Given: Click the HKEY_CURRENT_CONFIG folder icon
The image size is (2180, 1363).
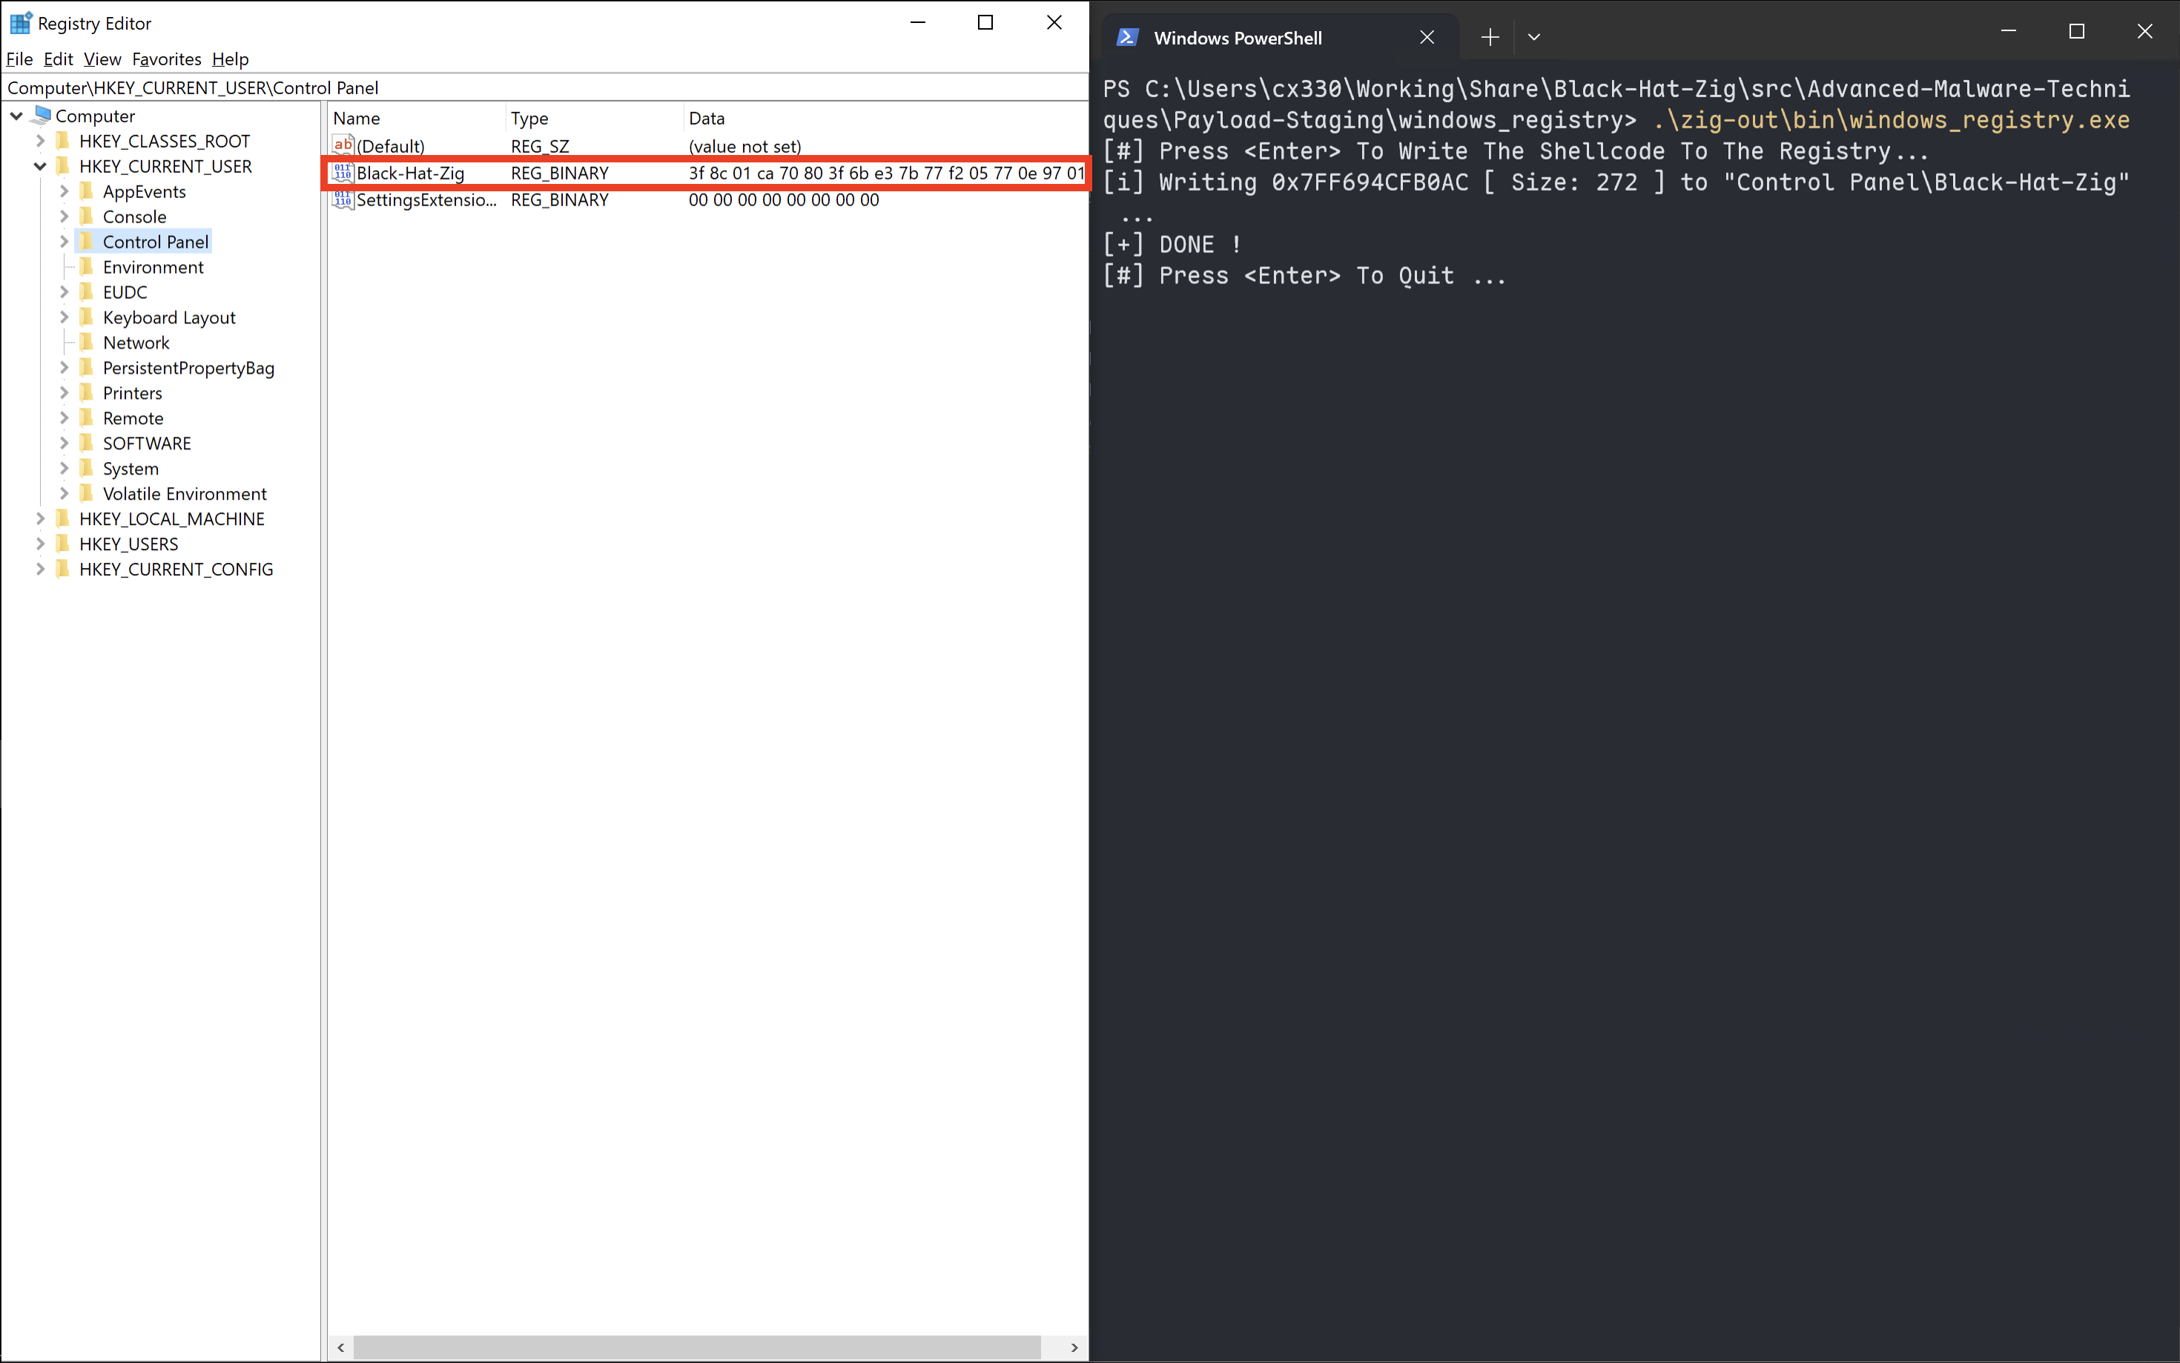Looking at the screenshot, I should [x=62, y=569].
